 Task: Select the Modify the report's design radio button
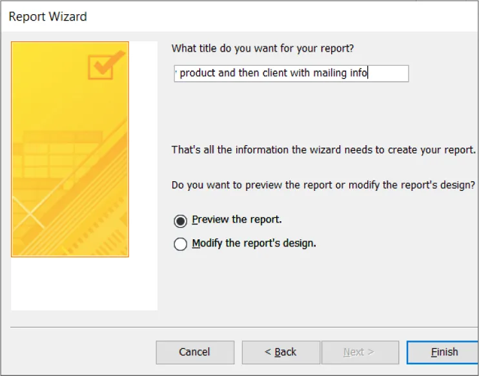181,244
